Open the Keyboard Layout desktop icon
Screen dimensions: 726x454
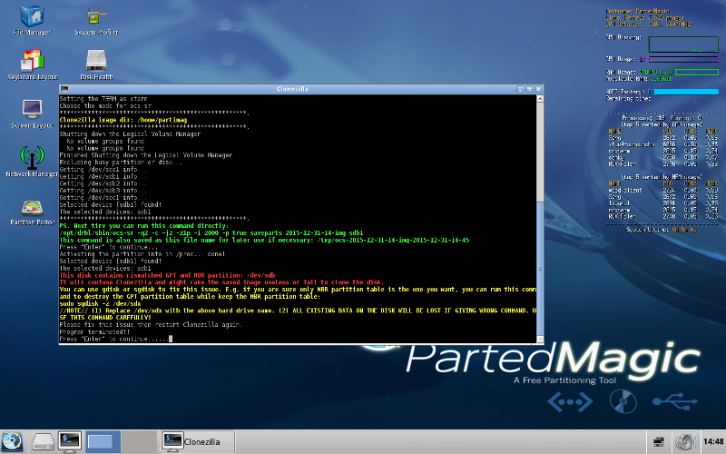pyautogui.click(x=30, y=62)
